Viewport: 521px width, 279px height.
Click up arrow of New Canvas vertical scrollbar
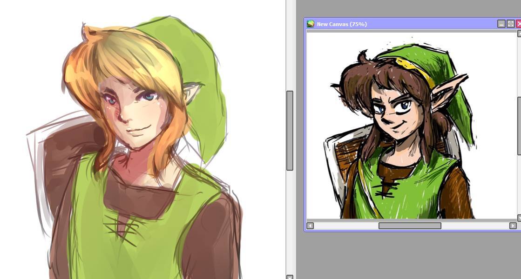pos(519,33)
